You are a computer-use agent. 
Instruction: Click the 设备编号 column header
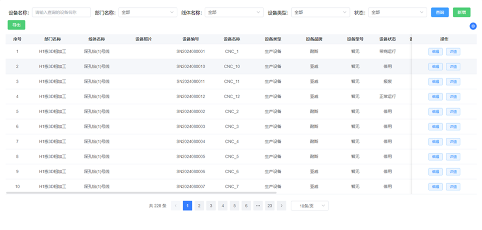tap(191, 39)
